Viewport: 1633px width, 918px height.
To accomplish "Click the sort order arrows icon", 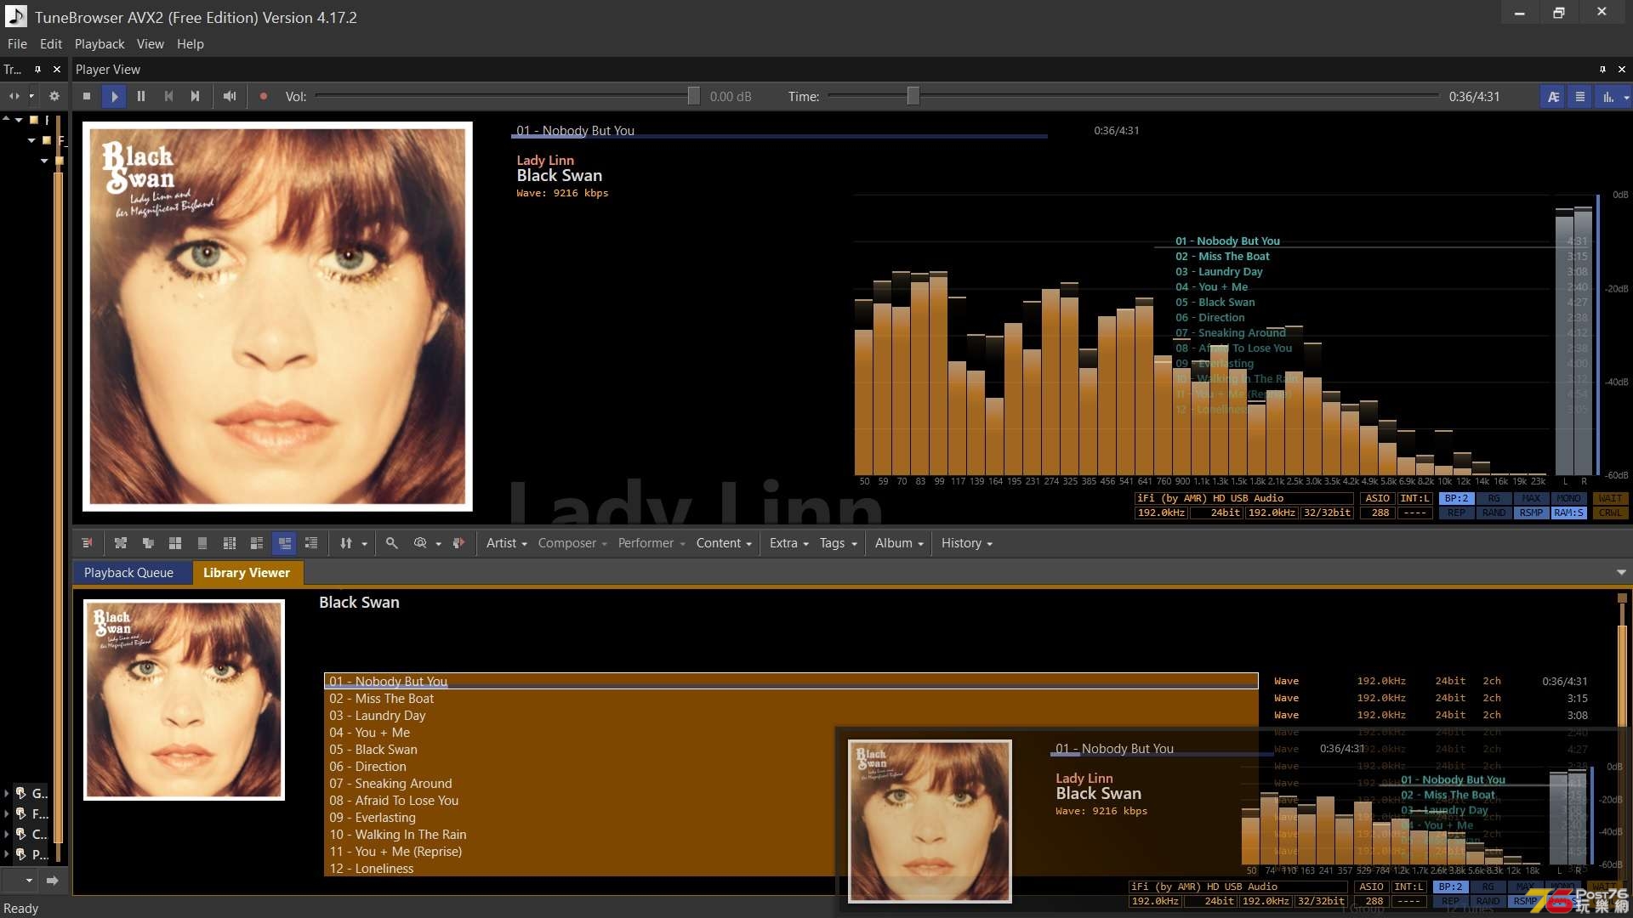I will [x=346, y=543].
